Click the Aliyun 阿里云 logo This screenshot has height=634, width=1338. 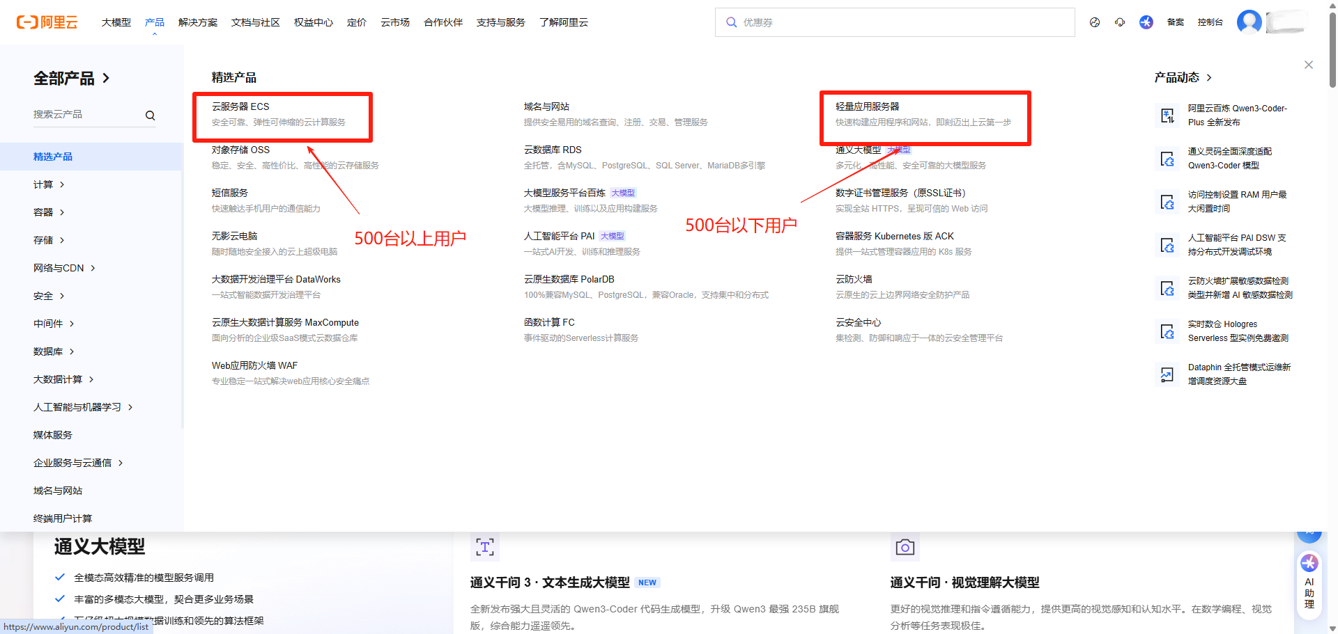pos(47,22)
